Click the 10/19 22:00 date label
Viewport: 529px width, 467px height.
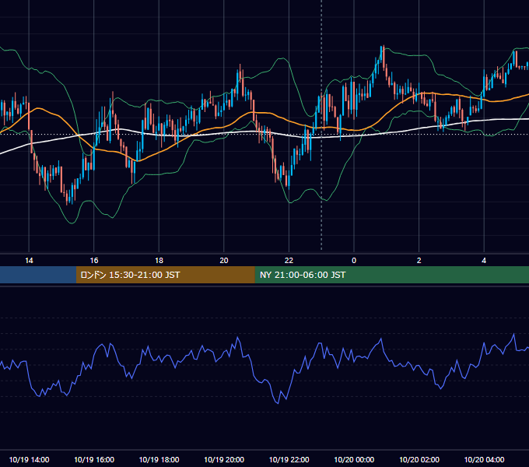[289, 460]
